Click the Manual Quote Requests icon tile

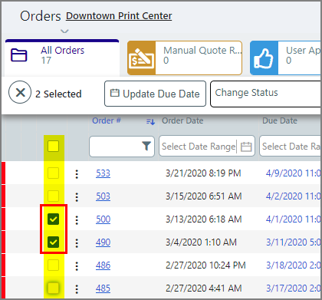(141, 58)
